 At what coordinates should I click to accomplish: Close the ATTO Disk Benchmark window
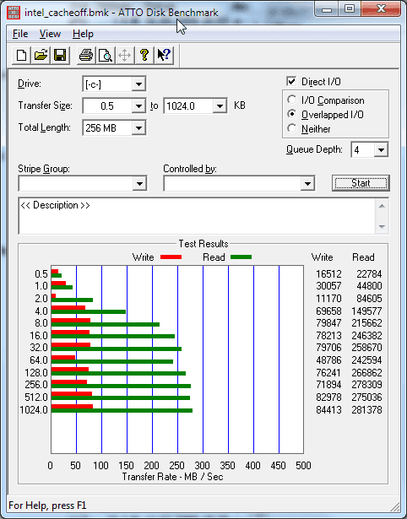(x=381, y=9)
